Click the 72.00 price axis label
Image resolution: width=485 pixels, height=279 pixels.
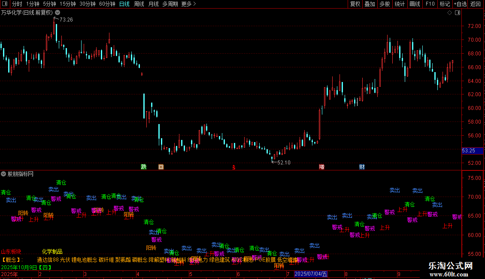[x=474, y=26]
